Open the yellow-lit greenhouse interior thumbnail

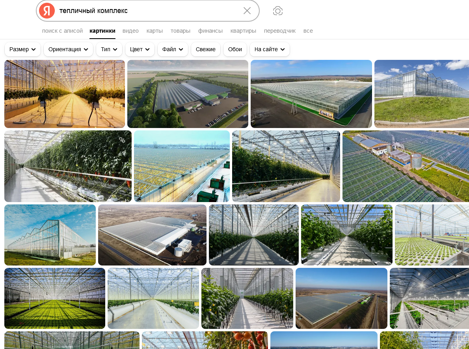[65, 94]
